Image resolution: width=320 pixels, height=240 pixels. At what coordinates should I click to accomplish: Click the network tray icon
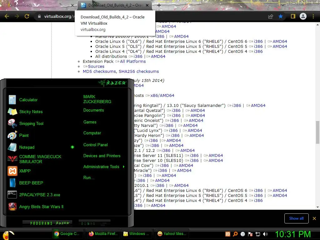(258, 234)
